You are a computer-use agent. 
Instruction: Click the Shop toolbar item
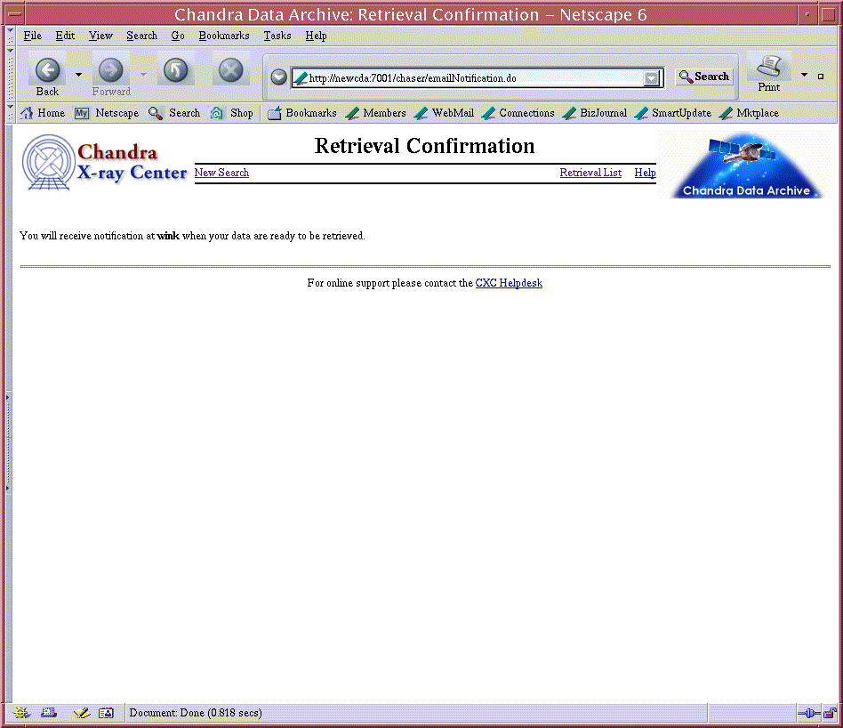[232, 113]
